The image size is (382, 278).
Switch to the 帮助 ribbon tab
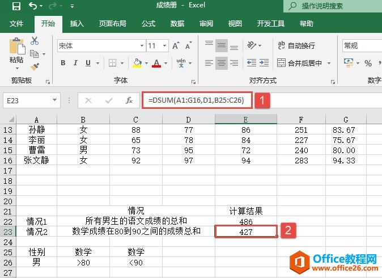[x=306, y=24]
